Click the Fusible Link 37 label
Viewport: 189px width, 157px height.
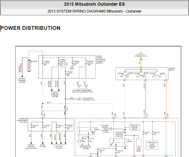69,73
